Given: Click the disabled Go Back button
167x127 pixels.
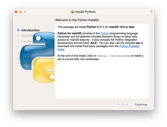Looking at the screenshot, I should (x=122, y=105).
